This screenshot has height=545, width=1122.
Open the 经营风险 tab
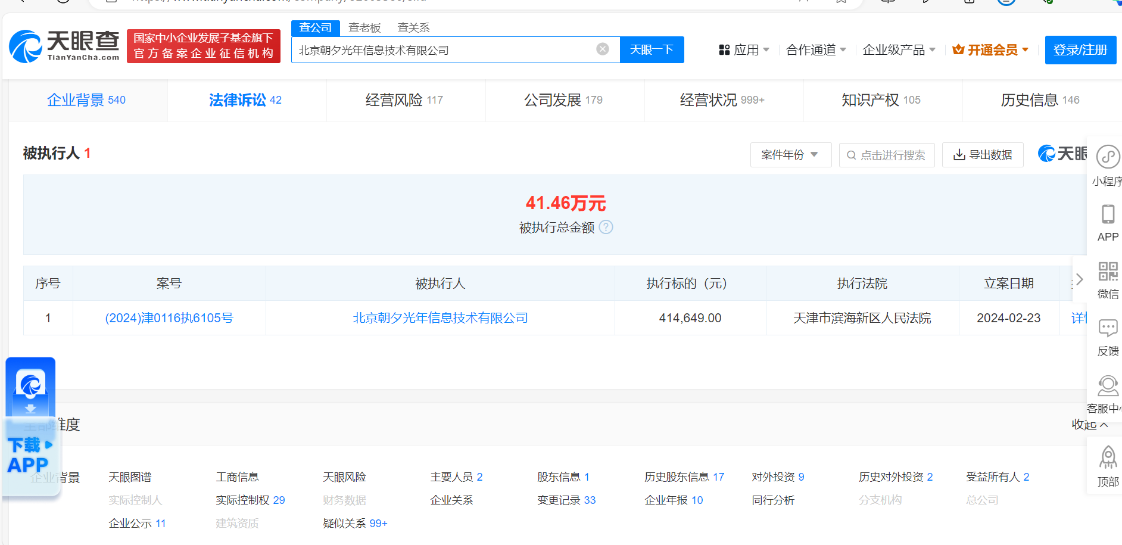pyautogui.click(x=406, y=100)
